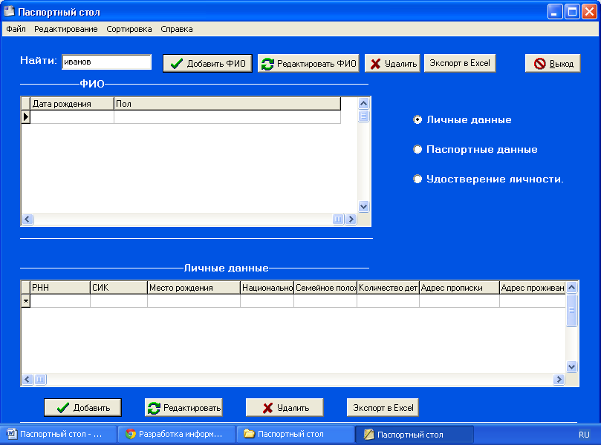Click the down arrow of Личные данные scrollbar
601x445 pixels.
(571, 366)
